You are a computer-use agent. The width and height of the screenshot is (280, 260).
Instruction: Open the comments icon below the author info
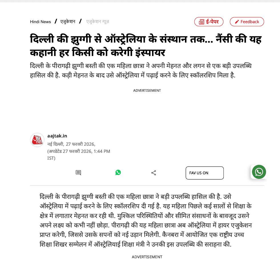pyautogui.click(x=78, y=173)
